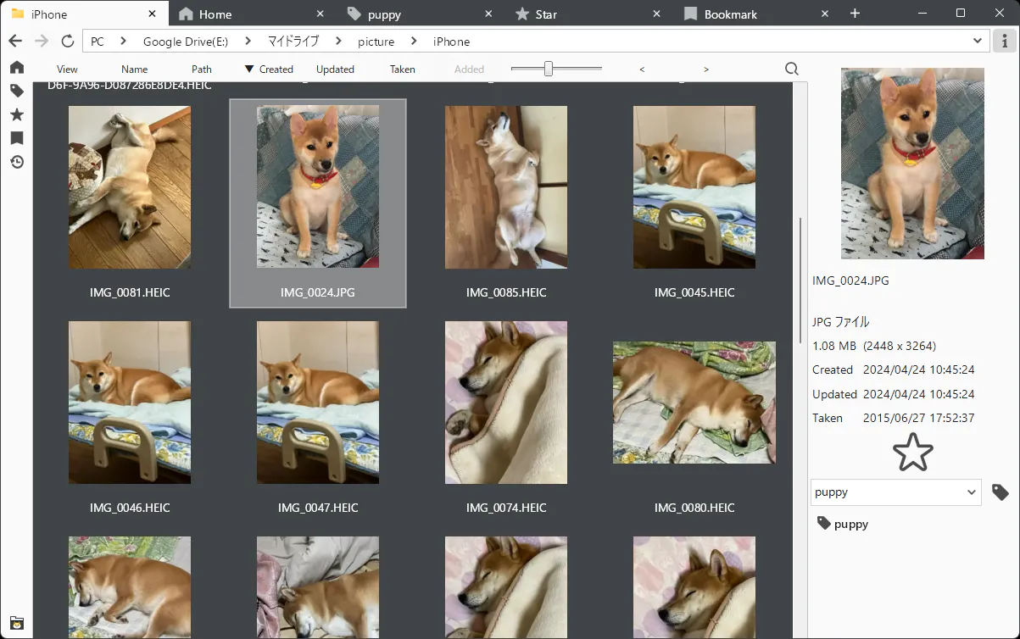Open the View menu

click(x=67, y=69)
